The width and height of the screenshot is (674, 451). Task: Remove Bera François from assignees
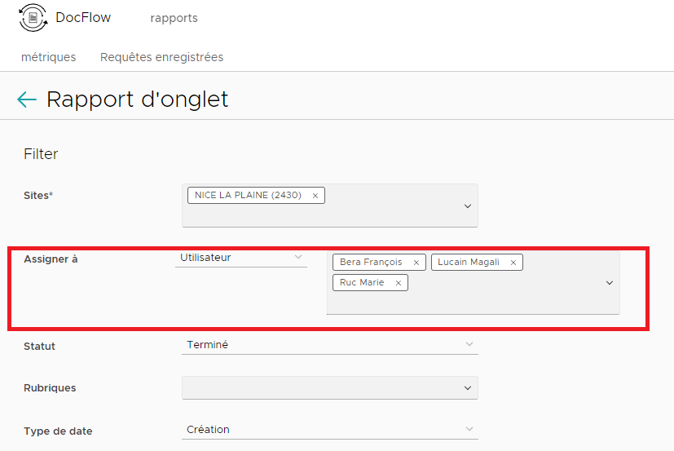coord(416,263)
